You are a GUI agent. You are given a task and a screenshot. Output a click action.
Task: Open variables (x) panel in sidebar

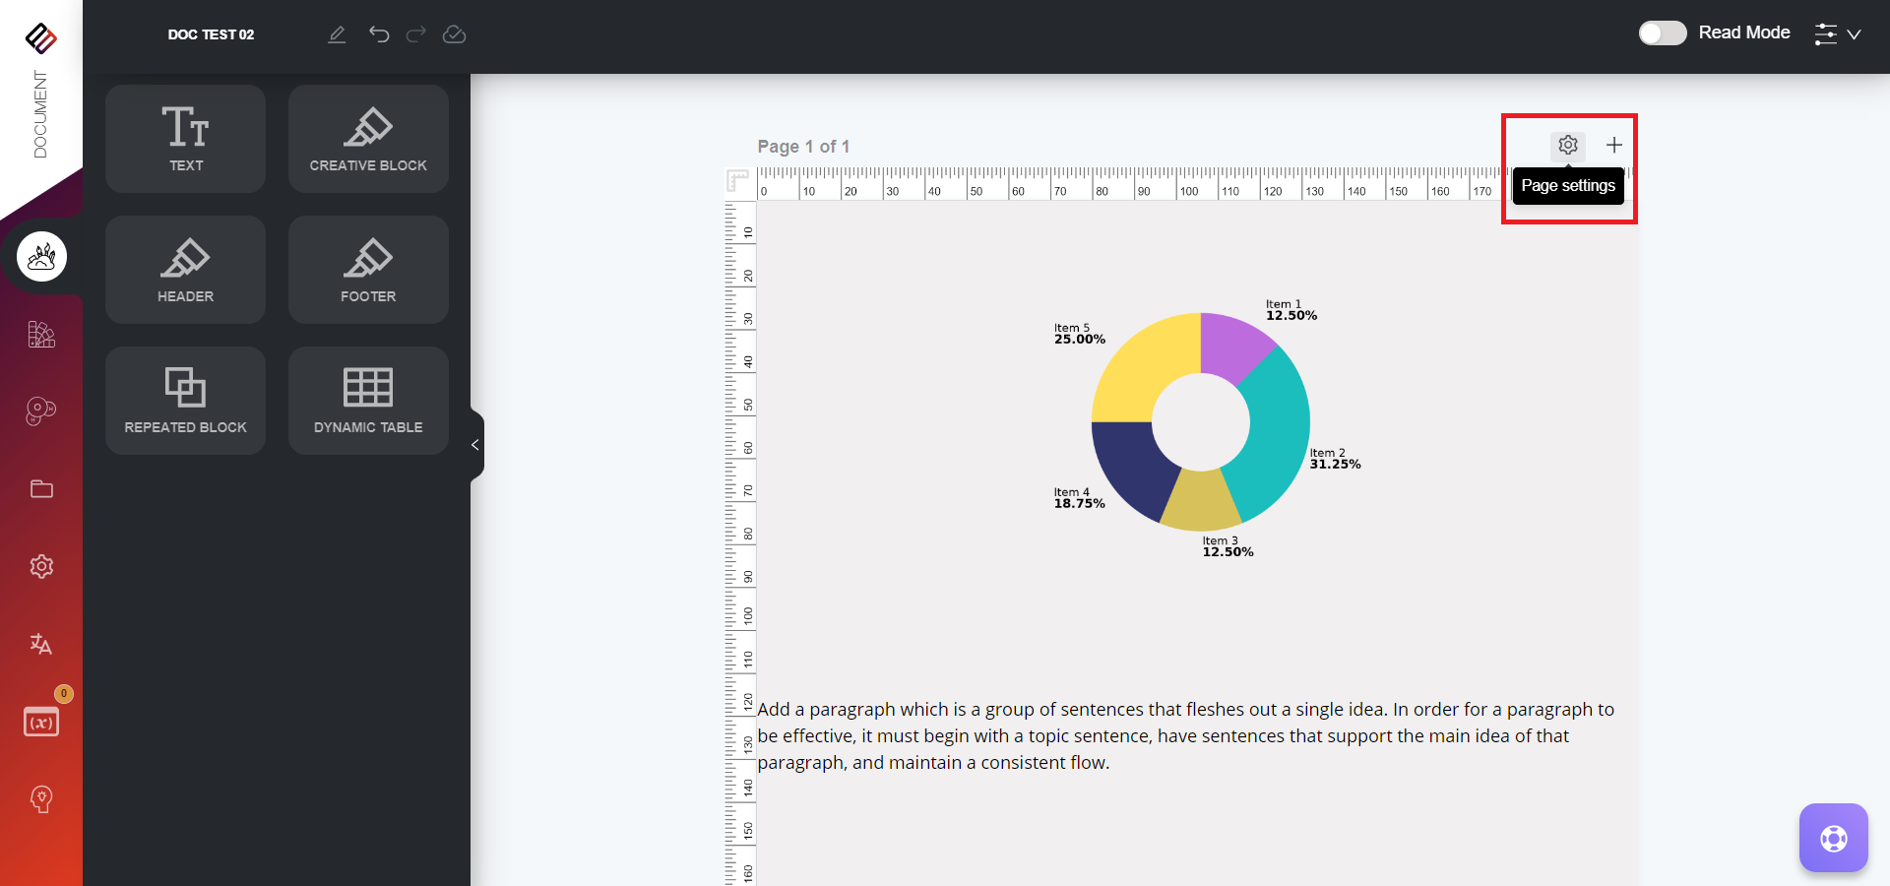click(x=41, y=723)
